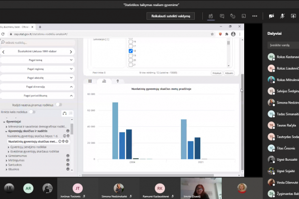Check the box labeled 16

(131, 41)
